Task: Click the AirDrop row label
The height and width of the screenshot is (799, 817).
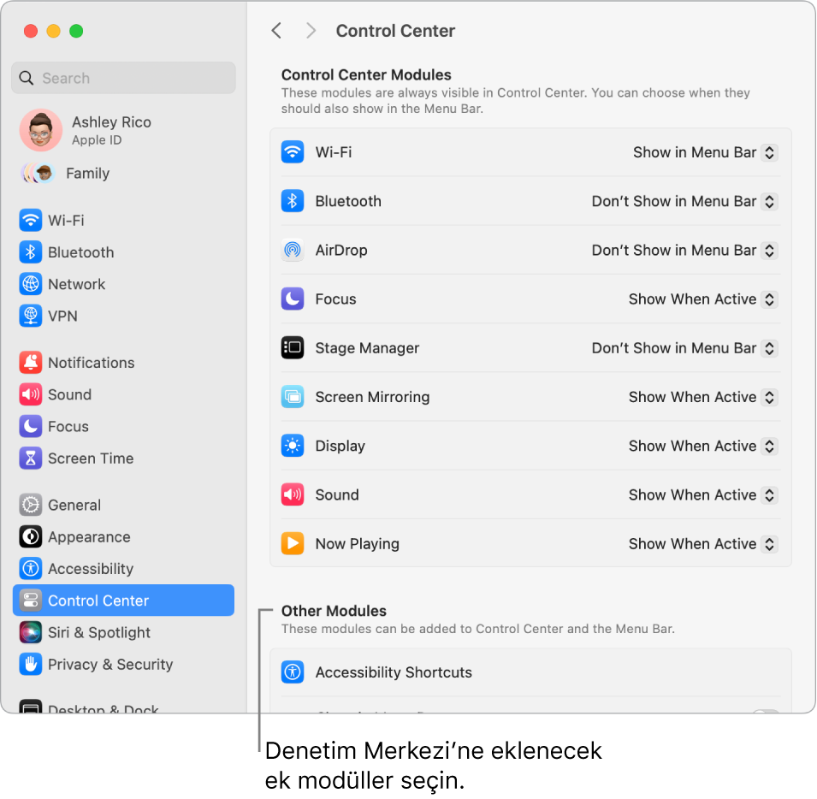Action: pyautogui.click(x=341, y=250)
